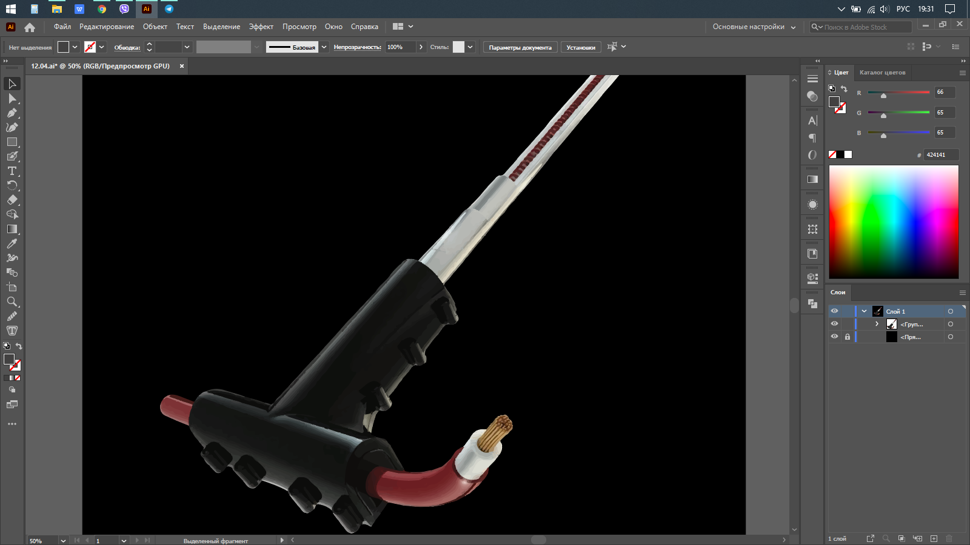The width and height of the screenshot is (970, 545).
Task: Swap fill and stroke in Color panel
Action: 844,89
